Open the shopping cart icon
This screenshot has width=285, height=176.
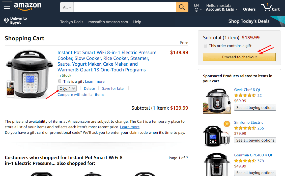click(270, 7)
